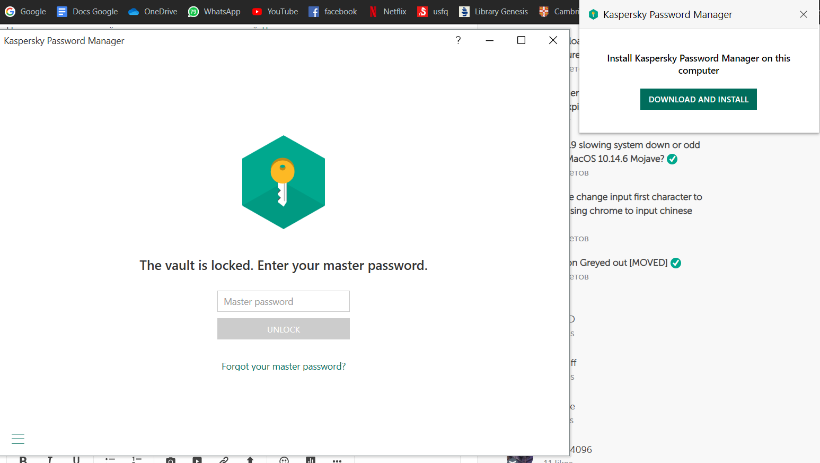Open the Cambridge bookmark with the crest icon
The height and width of the screenshot is (463, 820).
point(559,12)
